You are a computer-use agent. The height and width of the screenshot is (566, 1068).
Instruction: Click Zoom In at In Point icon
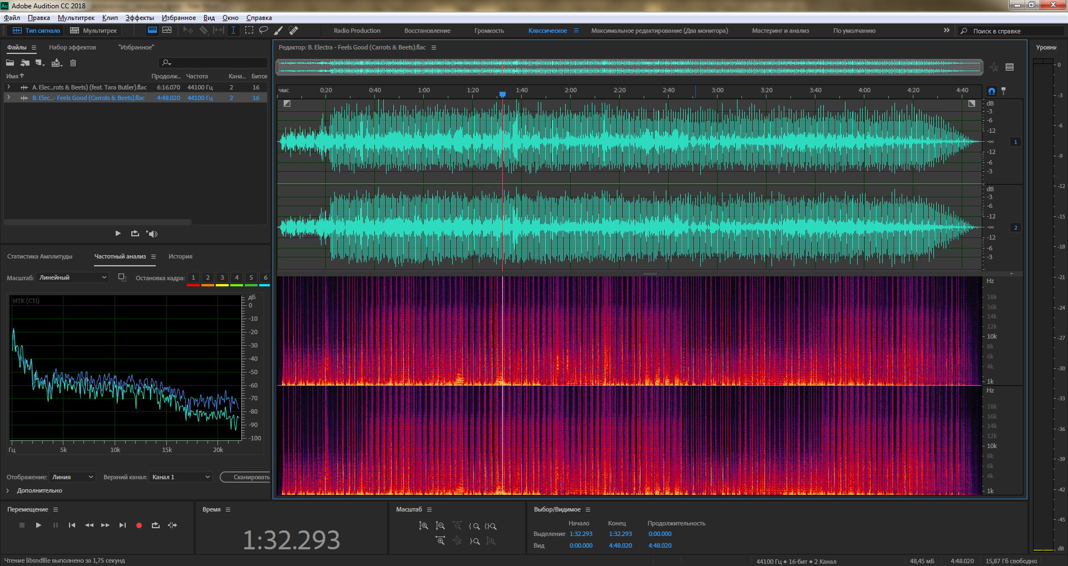pyautogui.click(x=474, y=525)
